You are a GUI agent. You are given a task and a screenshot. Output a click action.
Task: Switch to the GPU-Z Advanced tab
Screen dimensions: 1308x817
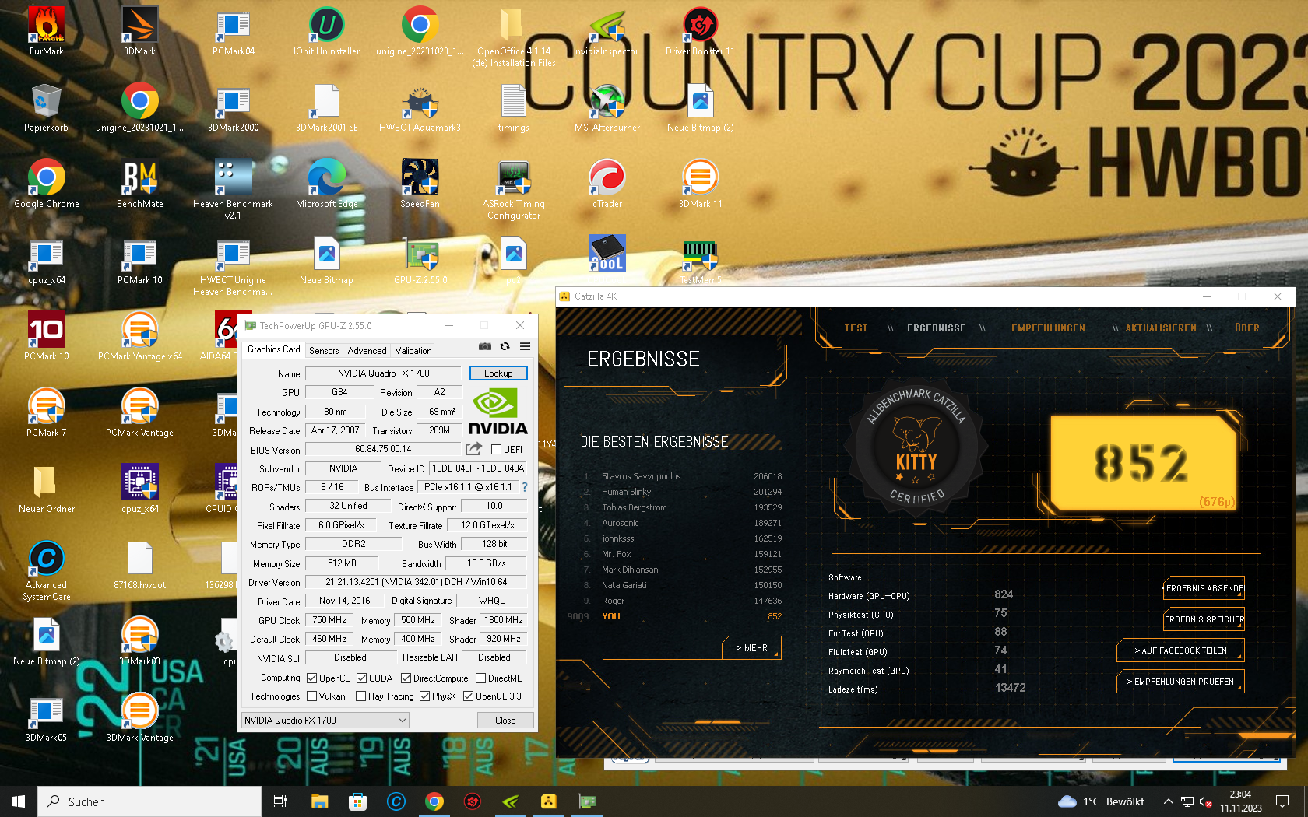(367, 351)
